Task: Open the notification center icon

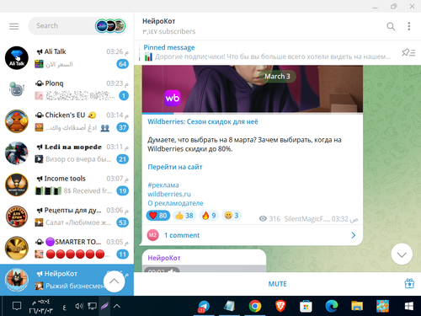Action: click(17, 306)
